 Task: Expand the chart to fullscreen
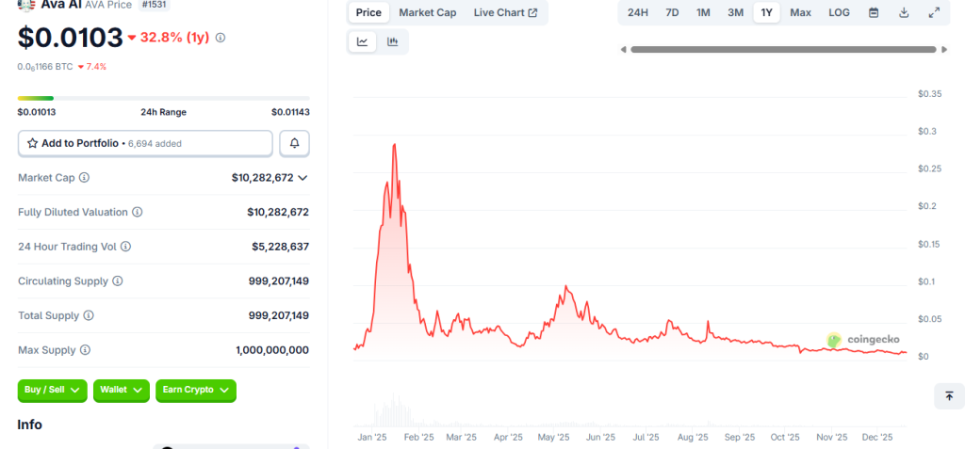tap(934, 13)
